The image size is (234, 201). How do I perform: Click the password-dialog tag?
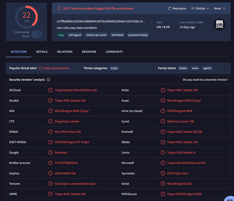(x=138, y=35)
